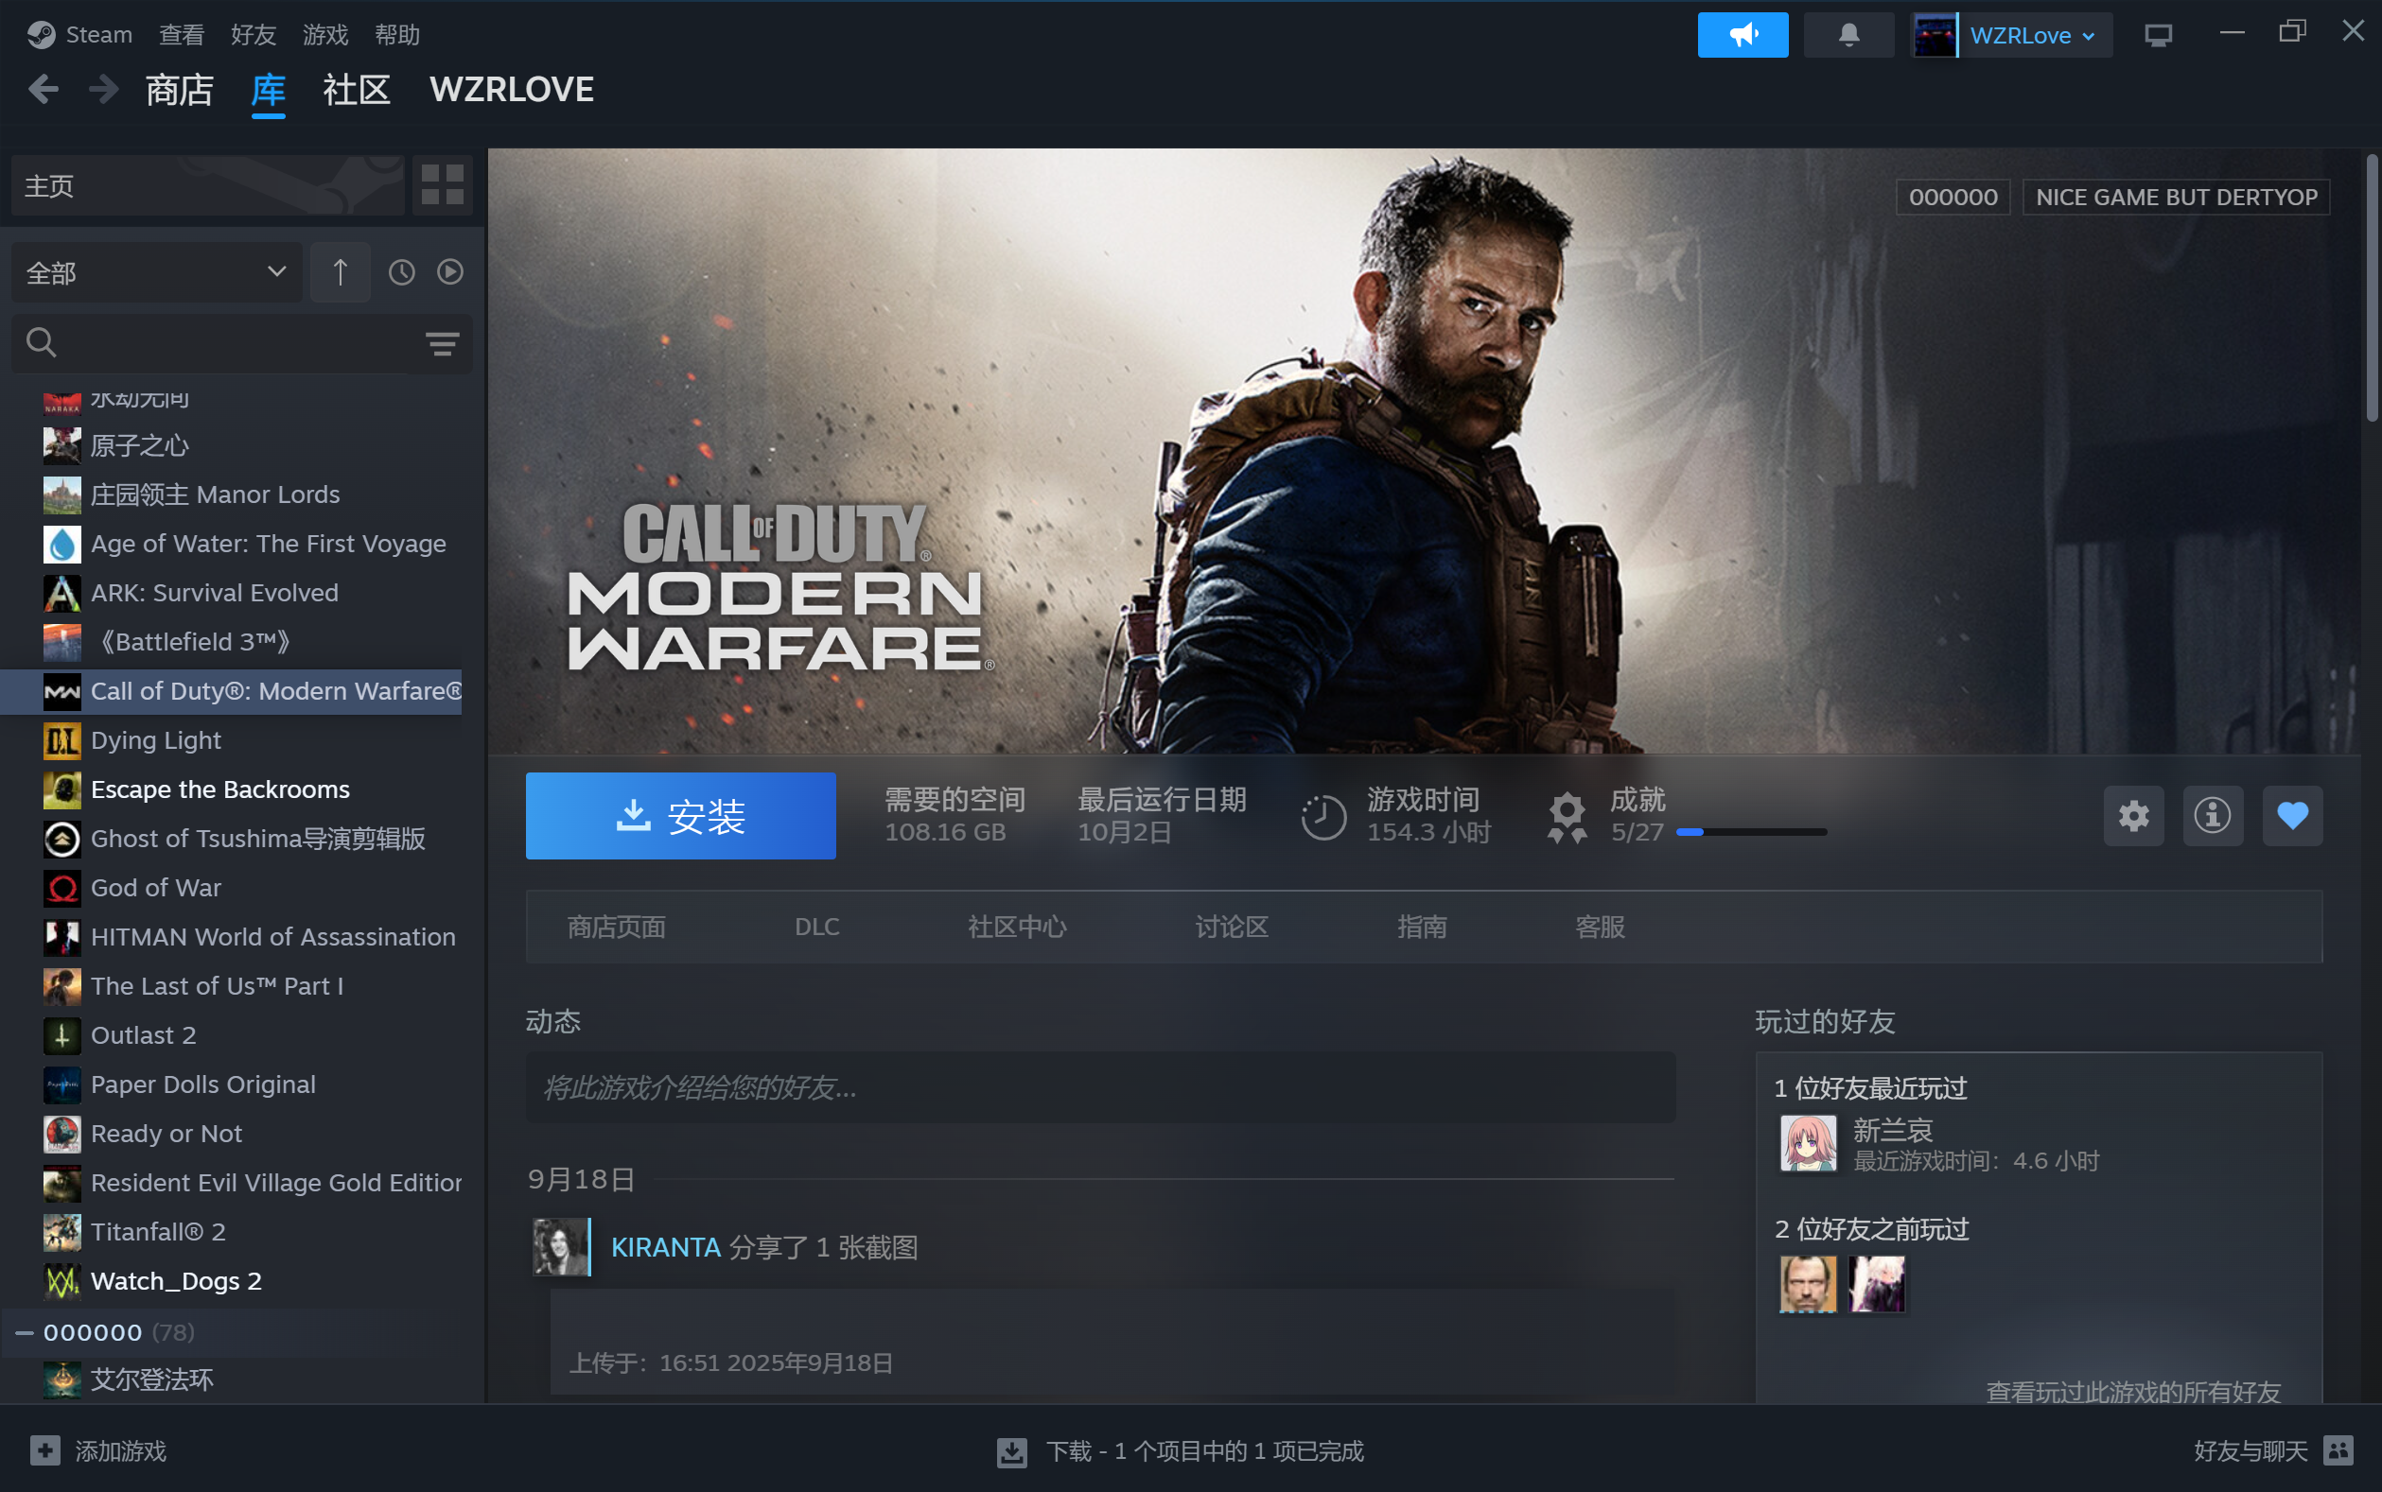The image size is (2382, 1492).
Task: Click the achievements progress bar
Action: coord(1750,833)
